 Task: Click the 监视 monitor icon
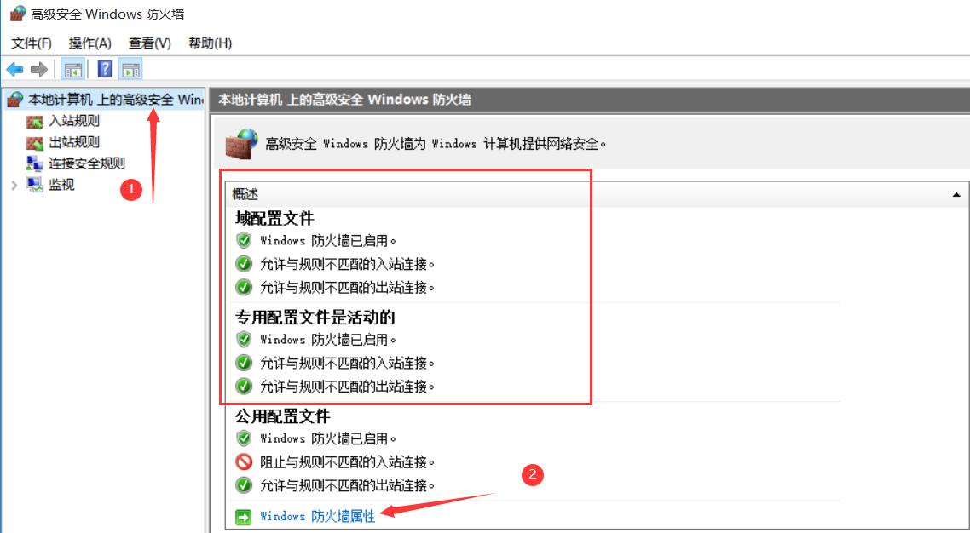tap(35, 185)
